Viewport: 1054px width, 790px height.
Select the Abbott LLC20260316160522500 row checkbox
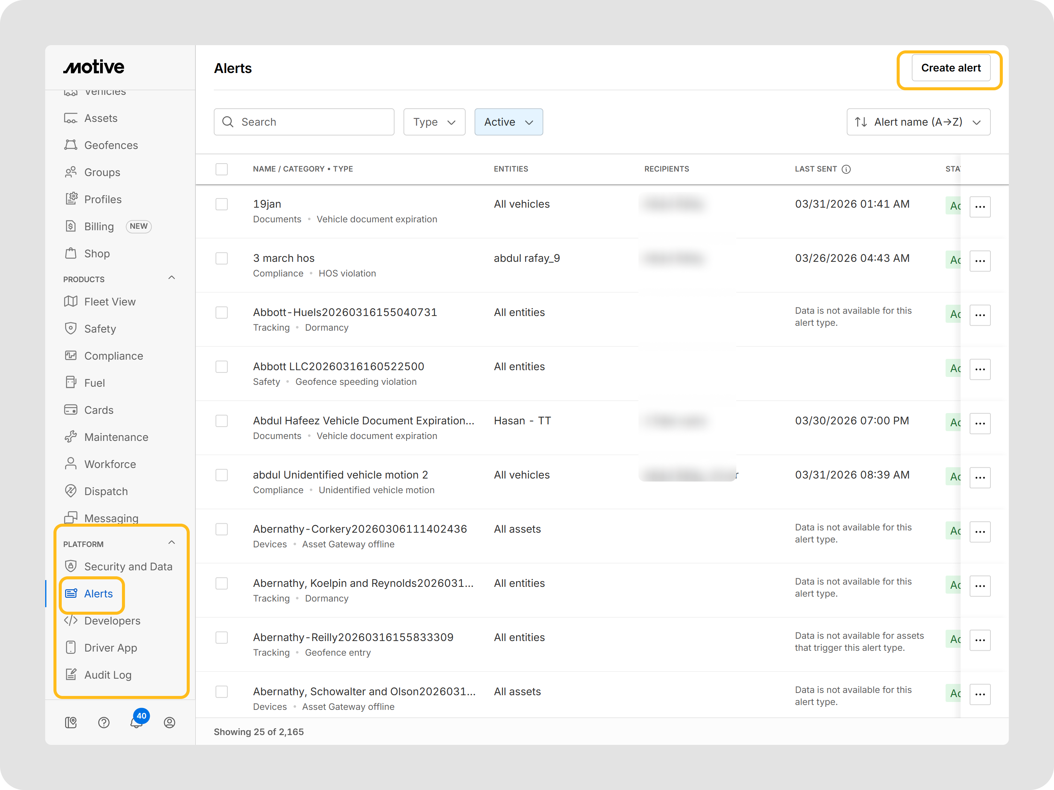[x=222, y=367]
